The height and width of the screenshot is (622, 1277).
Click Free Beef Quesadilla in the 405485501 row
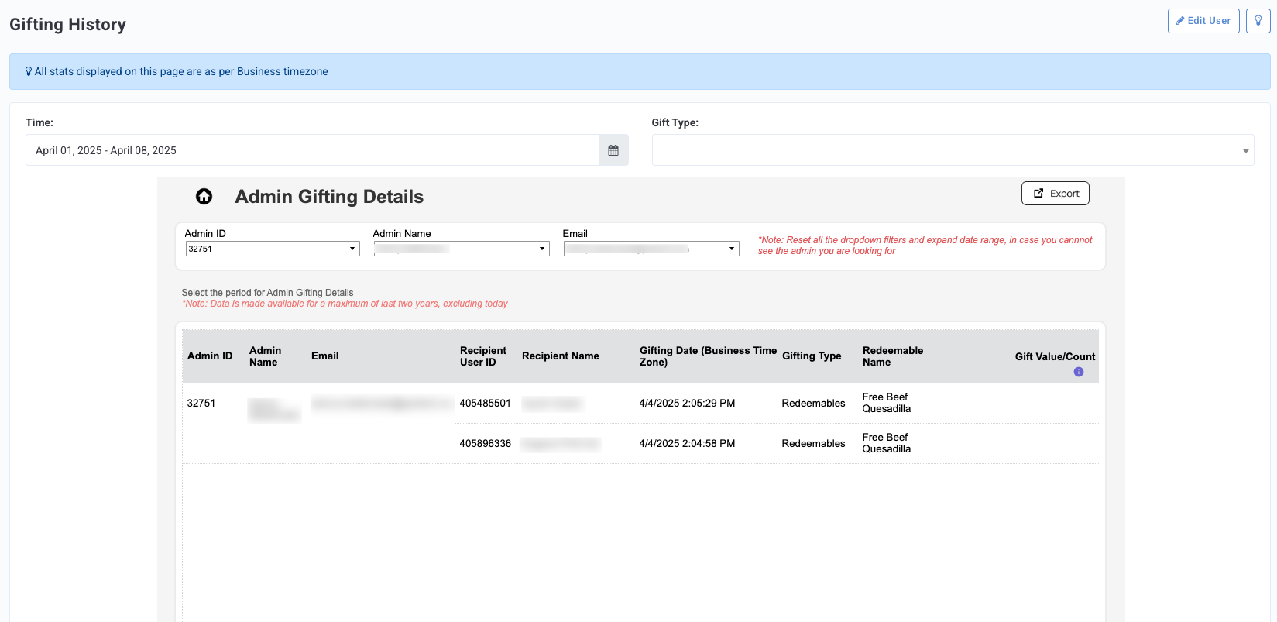click(887, 403)
